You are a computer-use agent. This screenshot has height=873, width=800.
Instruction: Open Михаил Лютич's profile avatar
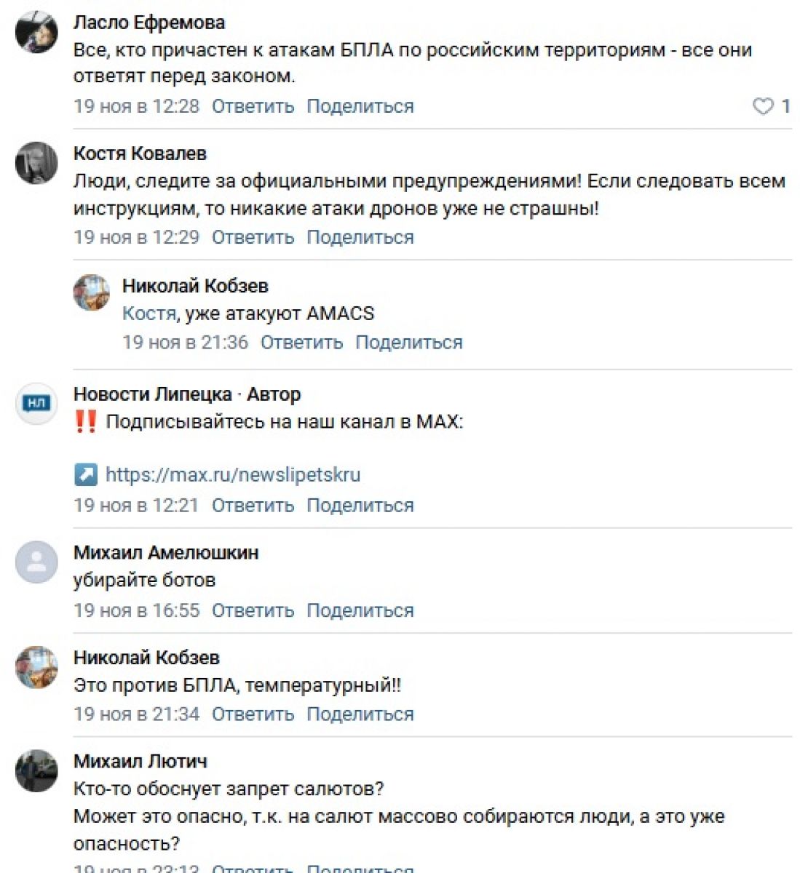coord(36,770)
